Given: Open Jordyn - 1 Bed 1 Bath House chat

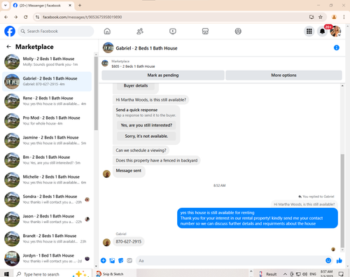Looking at the screenshot, I should coord(47,258).
